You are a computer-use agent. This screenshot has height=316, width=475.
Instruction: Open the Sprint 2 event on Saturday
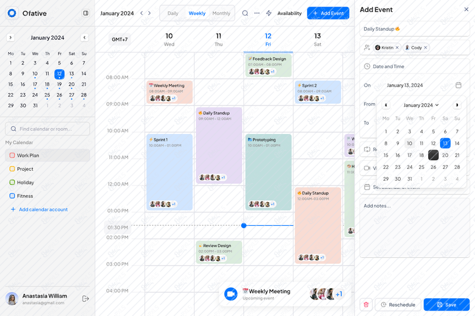point(318,92)
